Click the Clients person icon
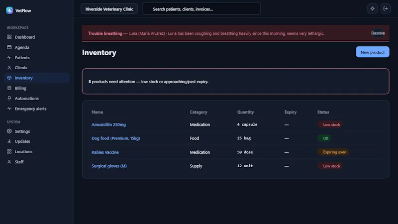The height and width of the screenshot is (224, 398). (9, 68)
